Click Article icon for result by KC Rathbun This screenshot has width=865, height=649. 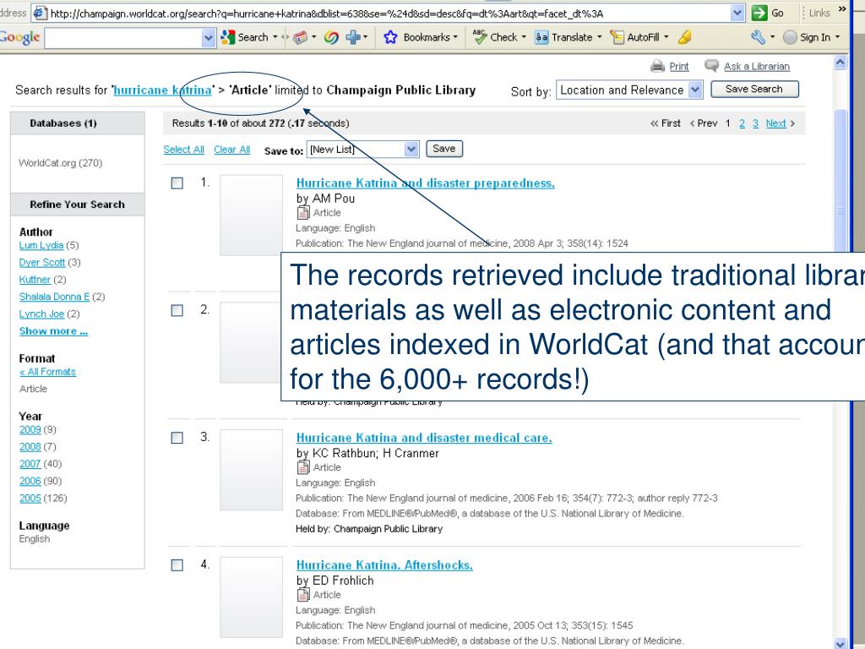303,467
